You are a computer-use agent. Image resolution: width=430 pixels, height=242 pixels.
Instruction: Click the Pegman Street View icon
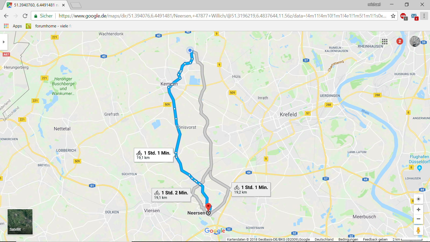pyautogui.click(x=418, y=230)
